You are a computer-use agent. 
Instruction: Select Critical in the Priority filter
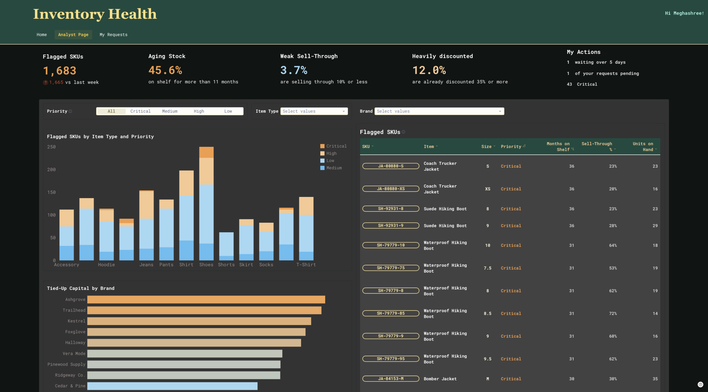click(140, 111)
